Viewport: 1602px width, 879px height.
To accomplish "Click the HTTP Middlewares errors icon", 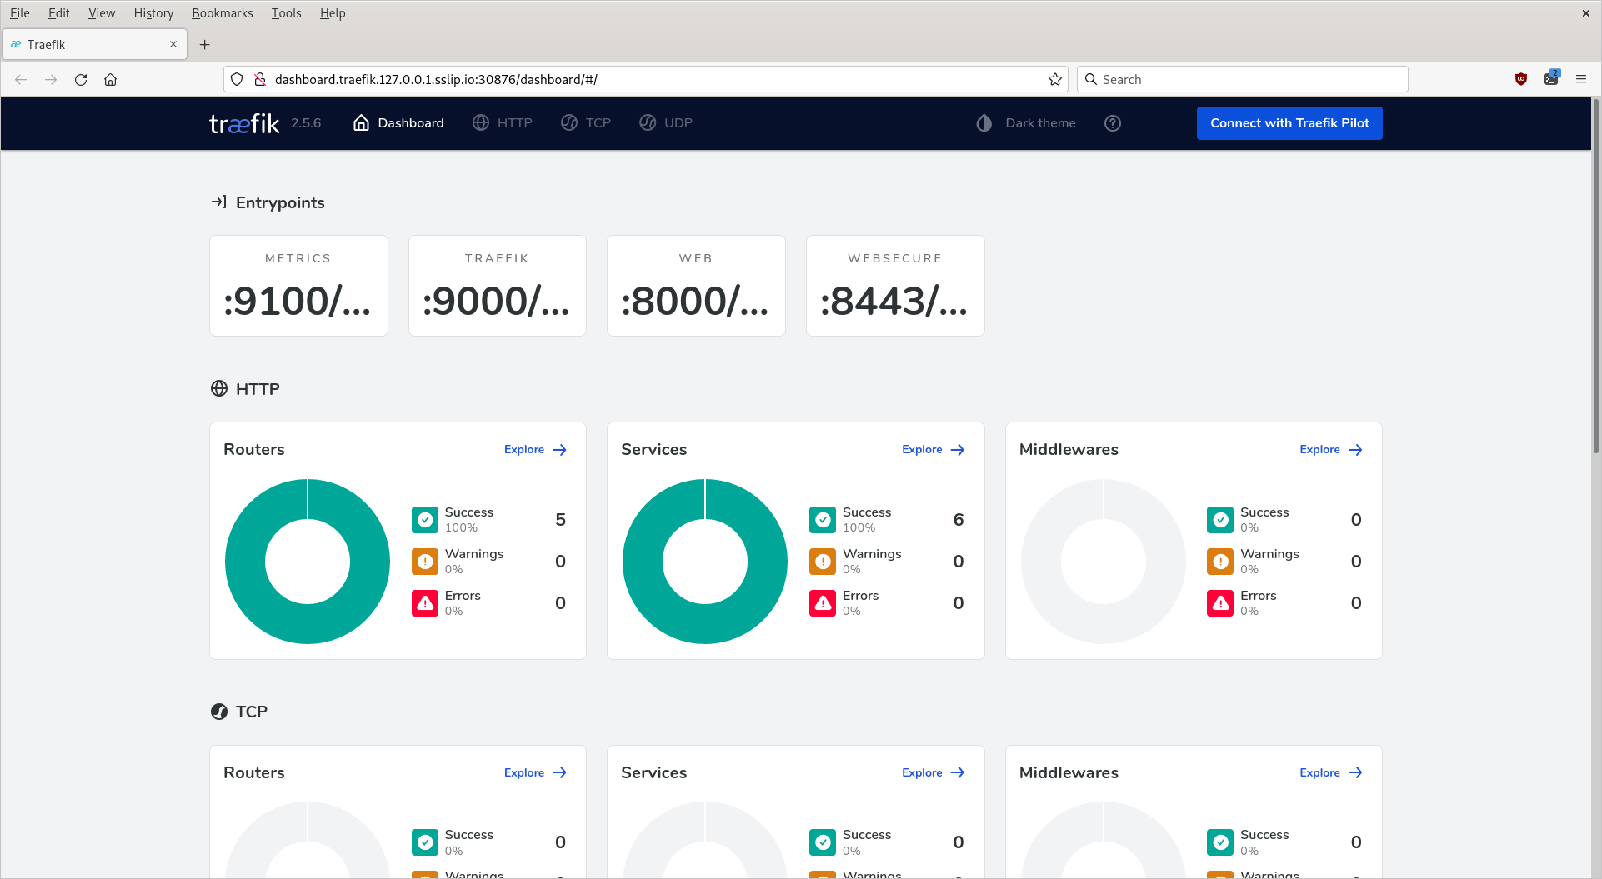I will [x=1220, y=603].
